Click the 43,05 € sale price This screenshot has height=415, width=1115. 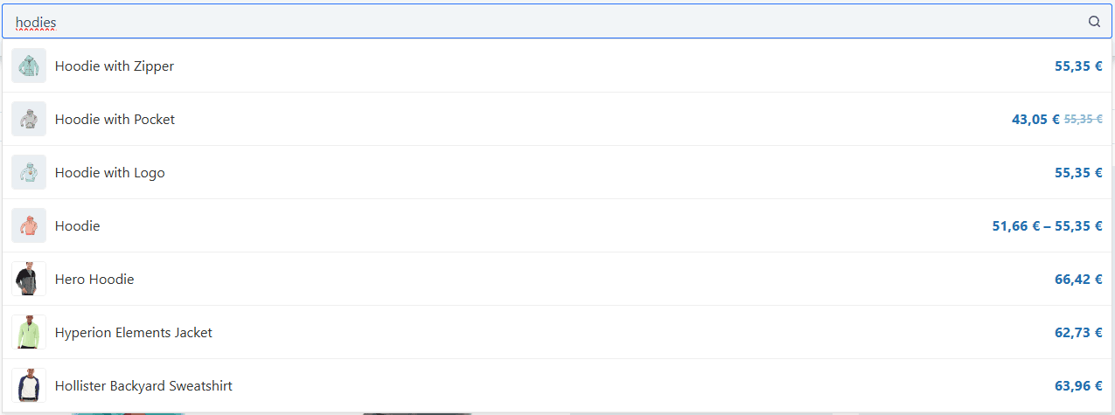tap(1035, 120)
